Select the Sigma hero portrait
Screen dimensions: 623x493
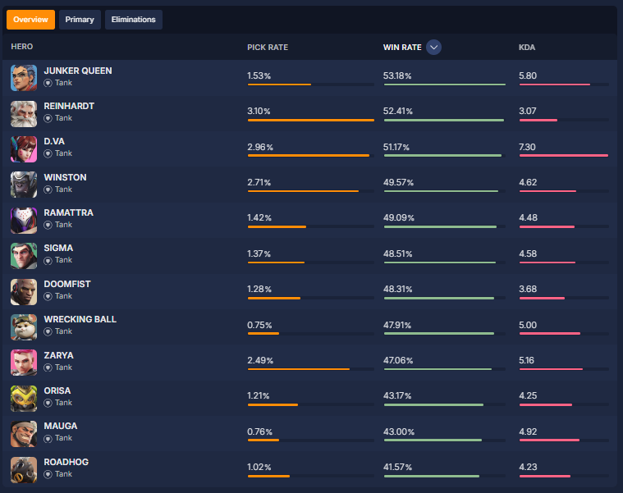pyautogui.click(x=24, y=255)
